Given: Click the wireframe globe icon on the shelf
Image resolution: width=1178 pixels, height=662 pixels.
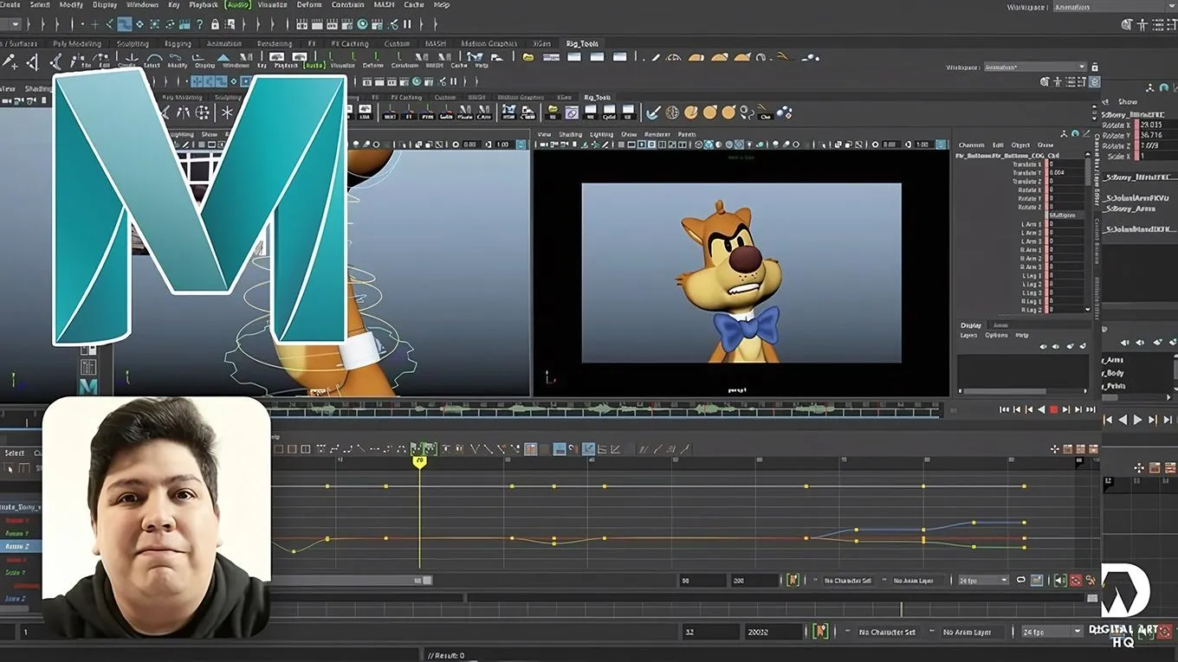Looking at the screenshot, I should tap(671, 112).
